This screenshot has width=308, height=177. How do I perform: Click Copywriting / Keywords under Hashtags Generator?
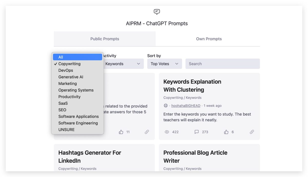(x=77, y=169)
